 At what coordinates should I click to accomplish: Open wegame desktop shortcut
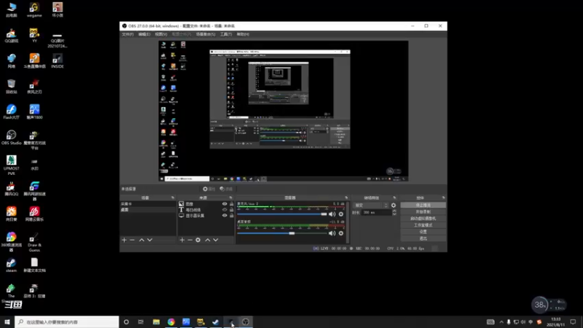pos(34,10)
